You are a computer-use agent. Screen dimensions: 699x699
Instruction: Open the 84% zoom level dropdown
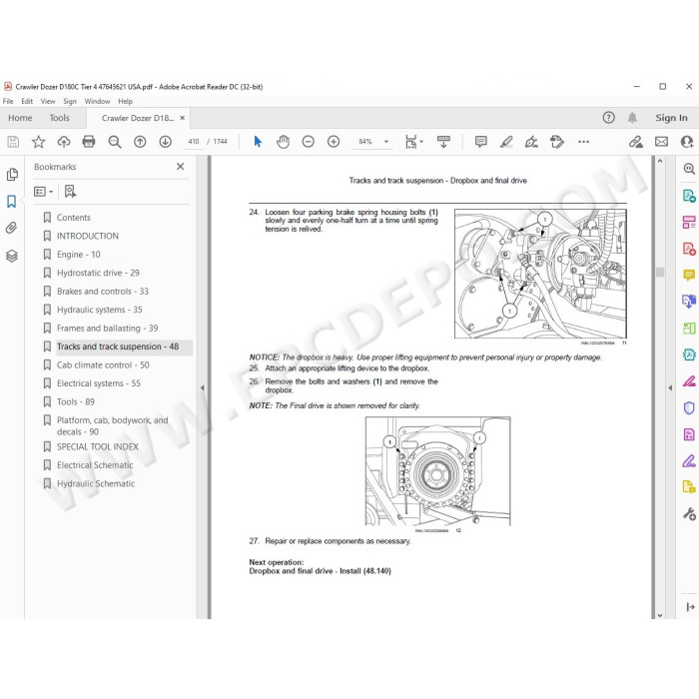tap(386, 142)
